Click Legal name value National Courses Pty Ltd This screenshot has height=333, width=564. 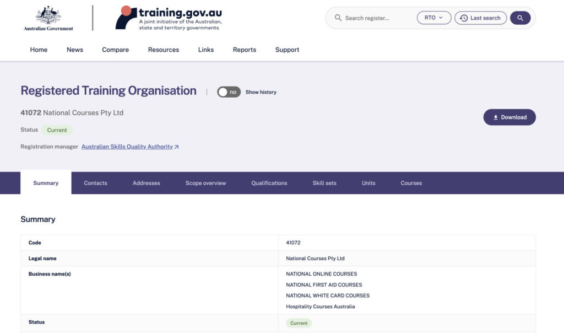(x=315, y=259)
